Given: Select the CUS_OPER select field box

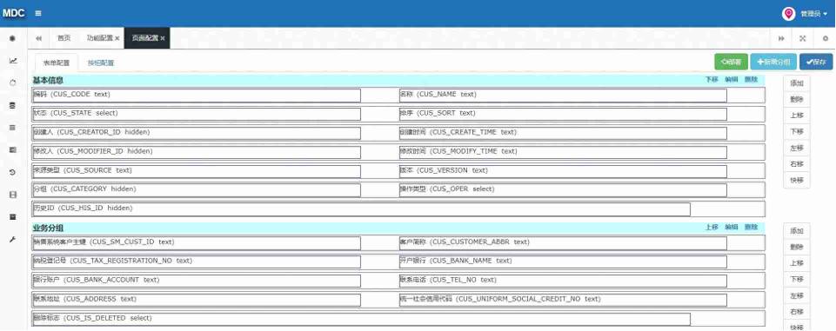Looking at the screenshot, I should pos(563,190).
